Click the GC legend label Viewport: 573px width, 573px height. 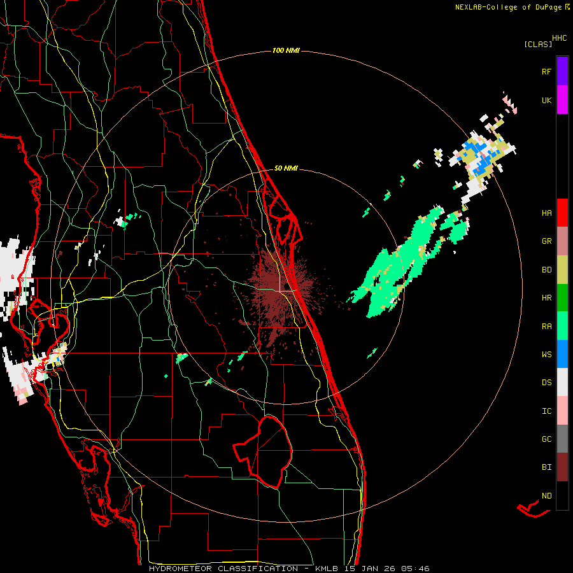pyautogui.click(x=546, y=439)
